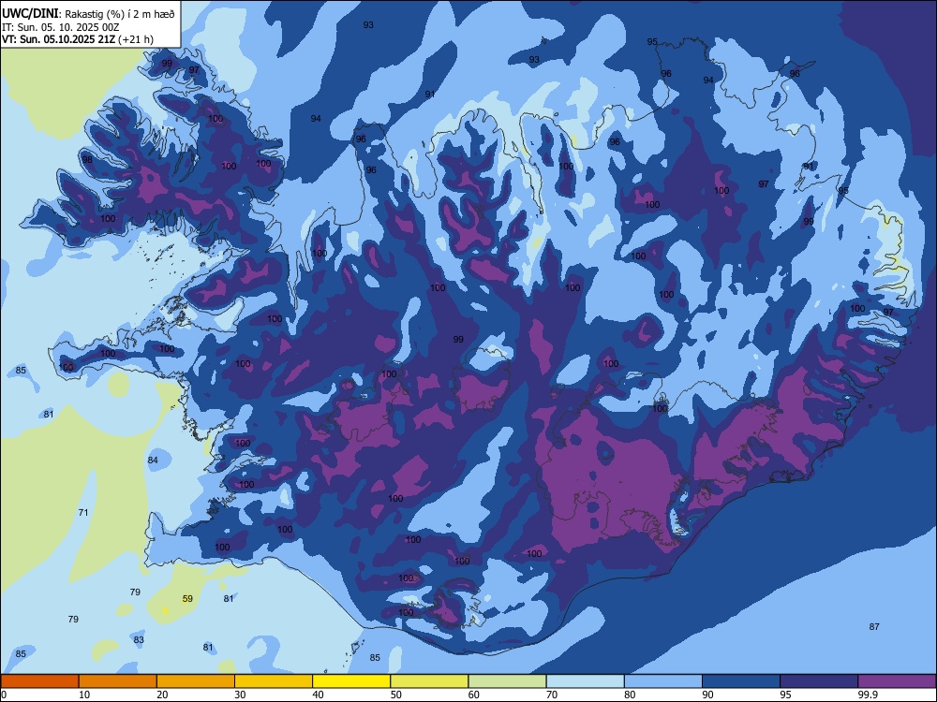Click the orange 10–20 legend swatch
Image resolution: width=937 pixels, height=702 pixels.
118,681
